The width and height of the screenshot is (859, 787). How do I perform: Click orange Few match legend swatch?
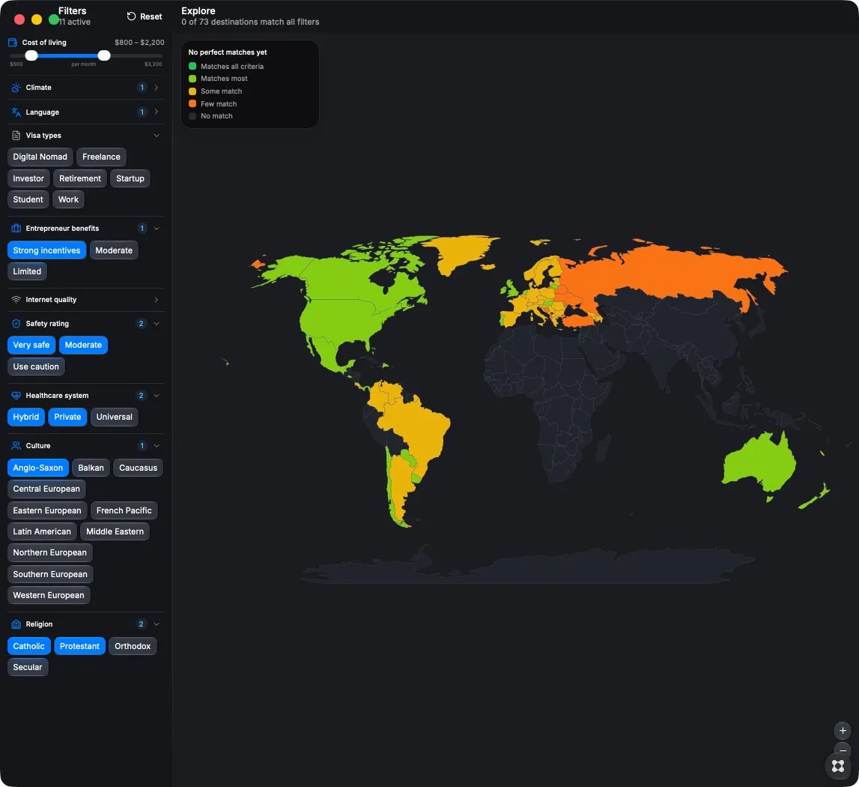coord(192,103)
